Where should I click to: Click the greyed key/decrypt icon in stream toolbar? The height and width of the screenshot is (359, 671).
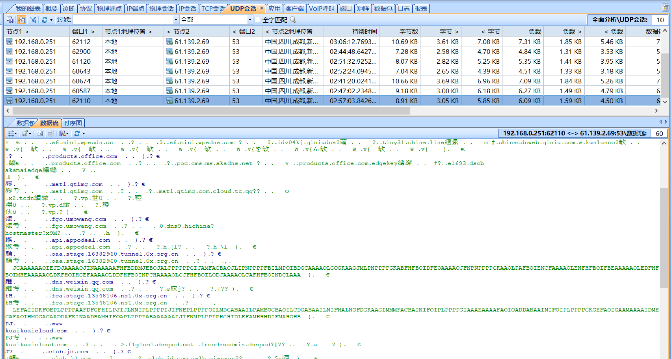[51, 134]
